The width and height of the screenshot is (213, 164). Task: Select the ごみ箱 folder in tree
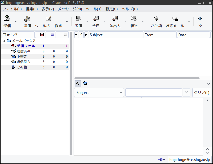[35, 67]
